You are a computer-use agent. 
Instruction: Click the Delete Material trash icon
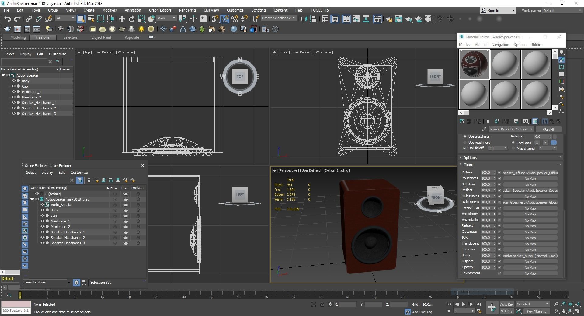pyautogui.click(x=488, y=121)
